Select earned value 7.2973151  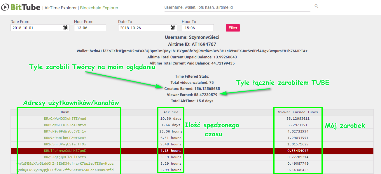pos(298,125)
